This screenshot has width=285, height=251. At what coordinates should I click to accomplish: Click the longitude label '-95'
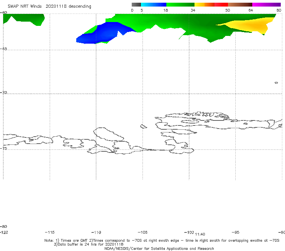point(235,232)
